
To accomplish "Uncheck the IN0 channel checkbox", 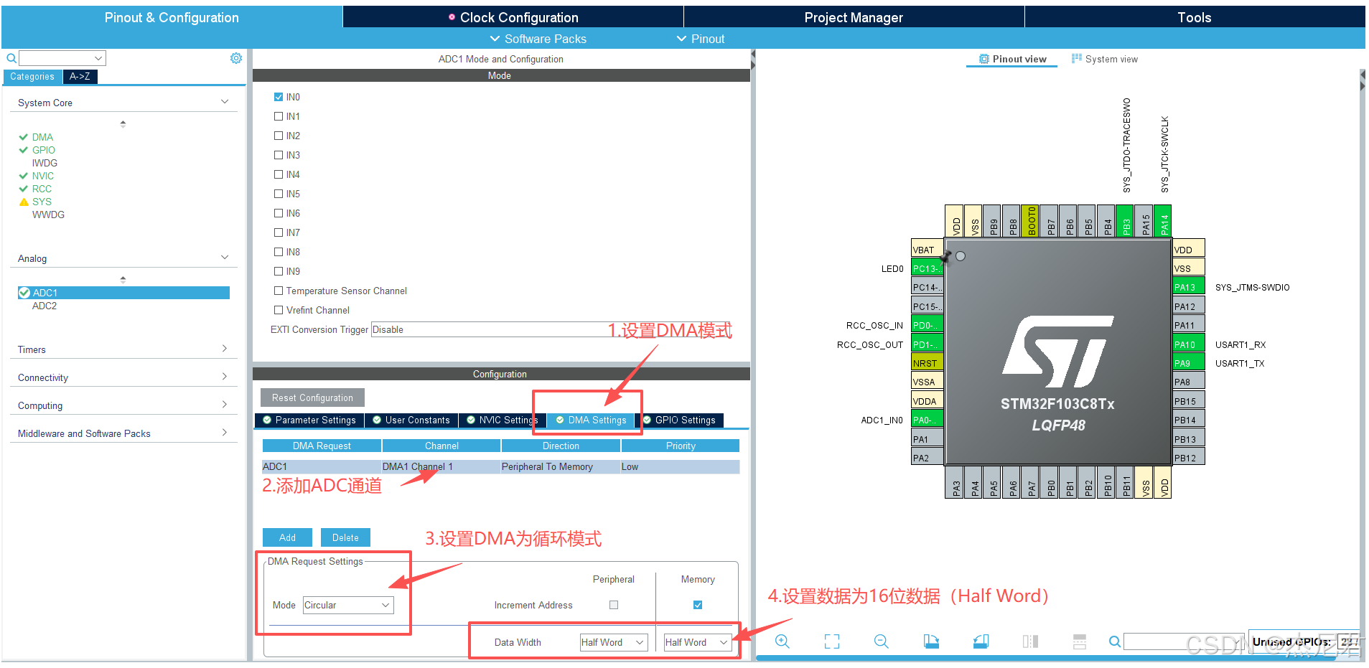I will click(279, 97).
